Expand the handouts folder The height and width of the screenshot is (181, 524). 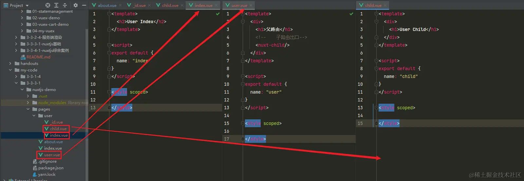(10, 64)
